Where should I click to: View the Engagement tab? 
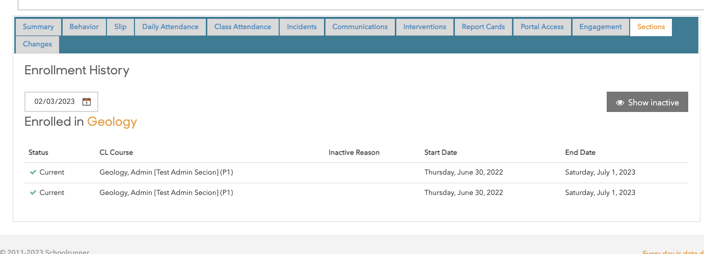pos(600,27)
